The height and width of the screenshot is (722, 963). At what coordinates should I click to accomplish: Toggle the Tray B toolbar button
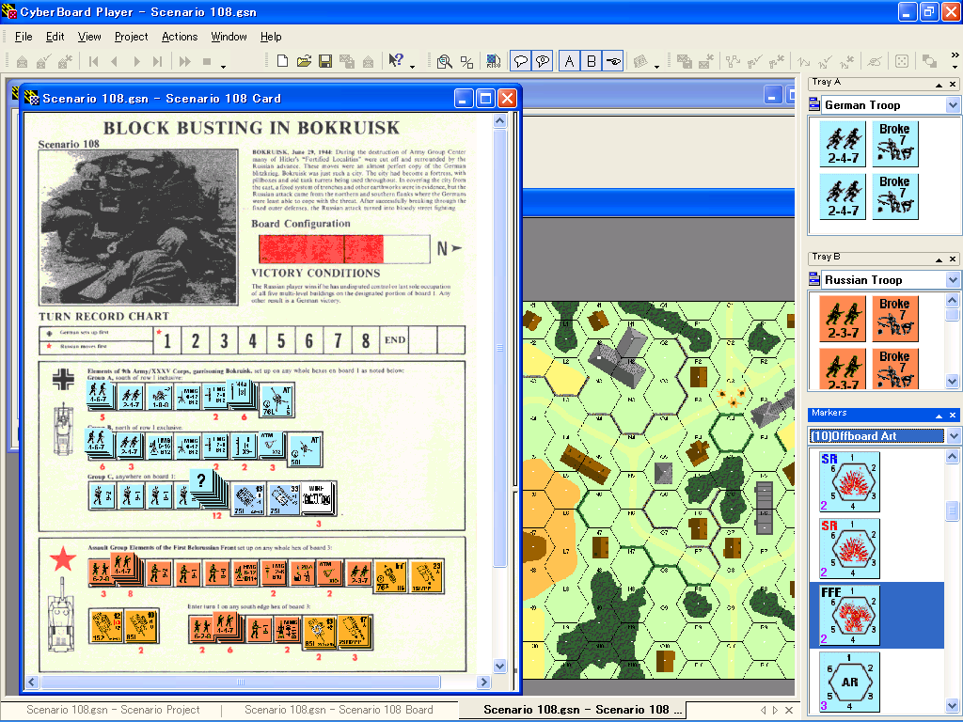(x=591, y=61)
